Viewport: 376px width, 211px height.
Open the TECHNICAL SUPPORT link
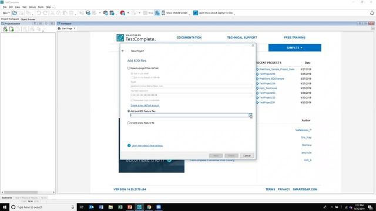pos(242,38)
